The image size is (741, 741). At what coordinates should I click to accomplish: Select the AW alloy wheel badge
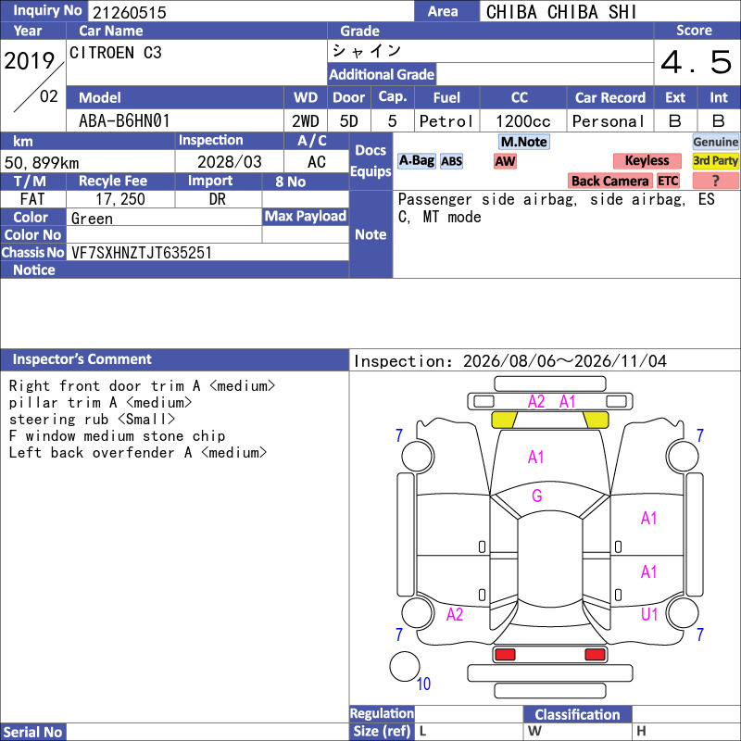click(x=505, y=161)
